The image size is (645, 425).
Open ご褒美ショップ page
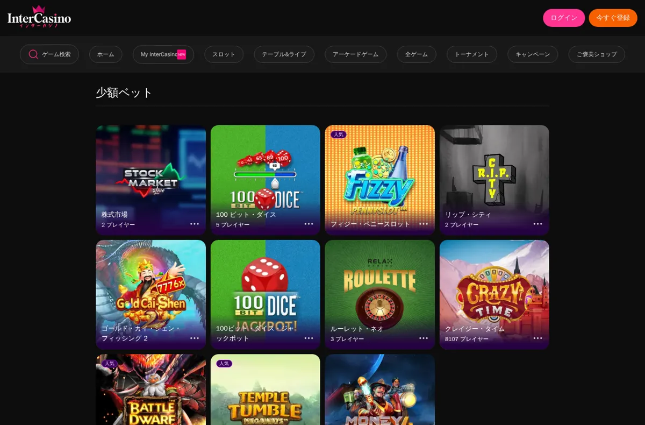(x=597, y=54)
